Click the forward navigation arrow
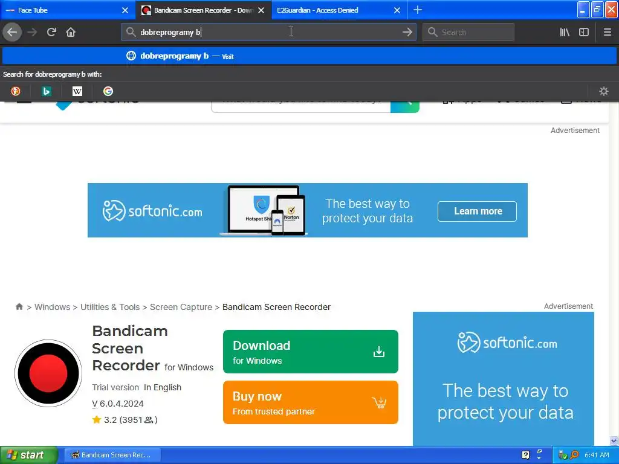Image resolution: width=619 pixels, height=464 pixels. point(32,32)
